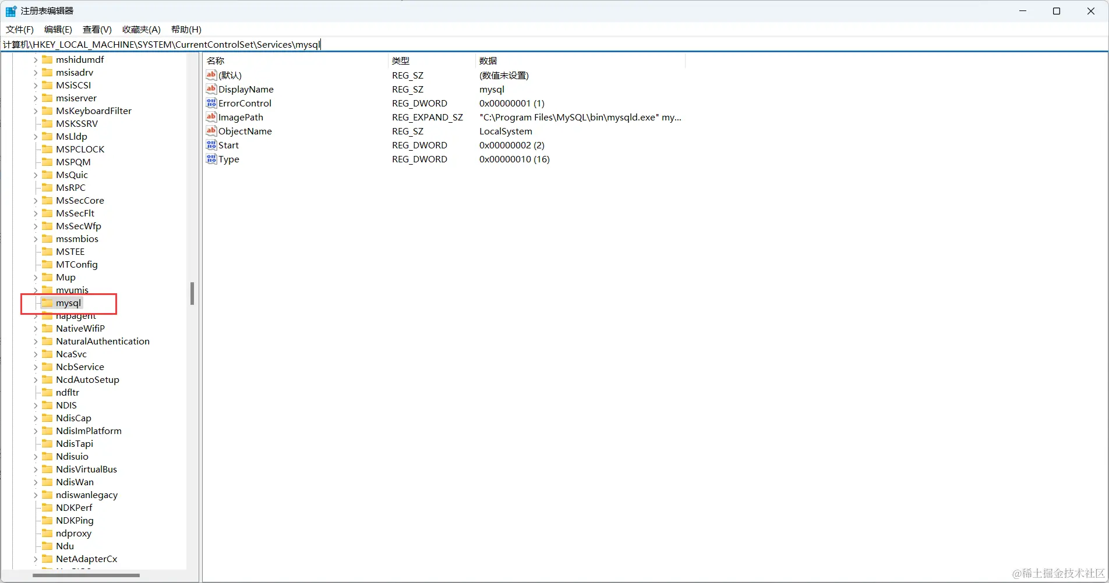Expand the msiserver tree node
Viewport: 1109px width, 583px height.
36,98
